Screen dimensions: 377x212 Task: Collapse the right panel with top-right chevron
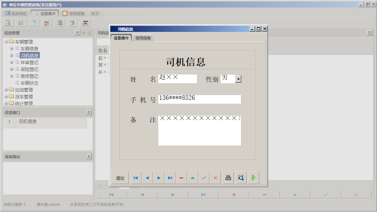[369, 32]
